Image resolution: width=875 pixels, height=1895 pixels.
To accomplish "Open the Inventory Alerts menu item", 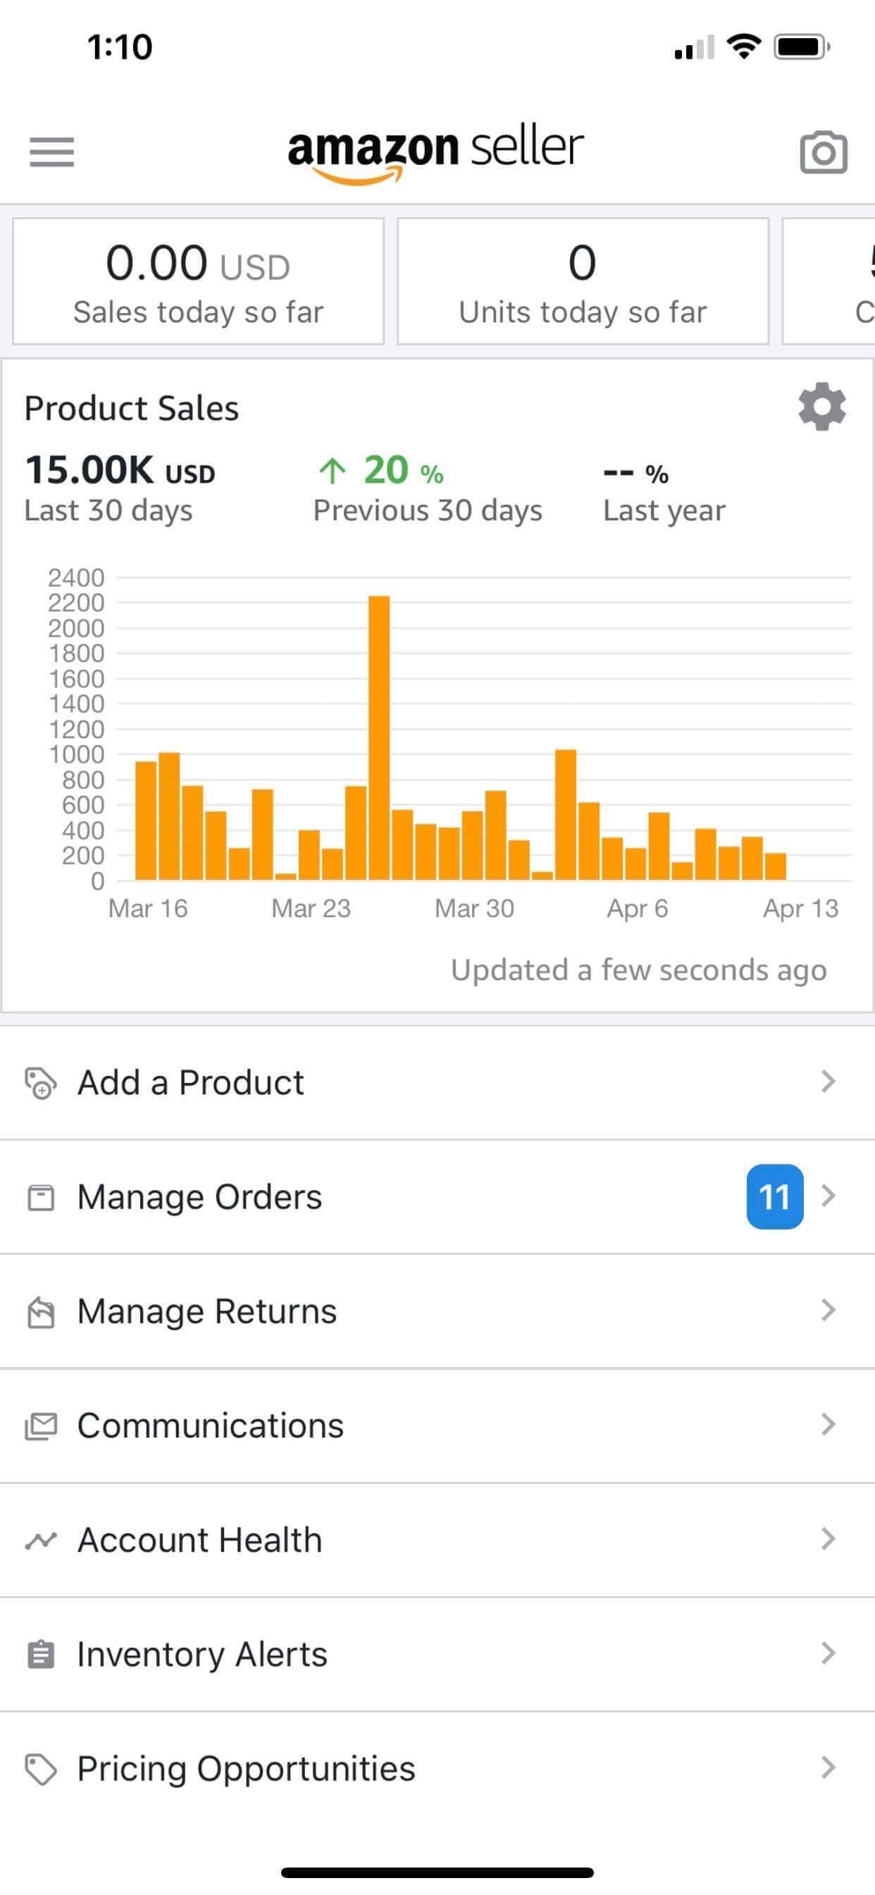I will [x=202, y=1654].
